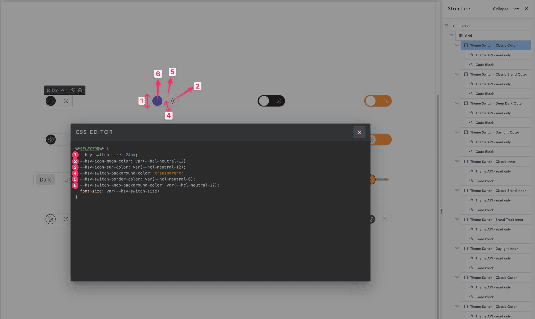This screenshot has width=535, height=319.
Task: Click the code icon beside Theme API - read only
Action: (471, 55)
